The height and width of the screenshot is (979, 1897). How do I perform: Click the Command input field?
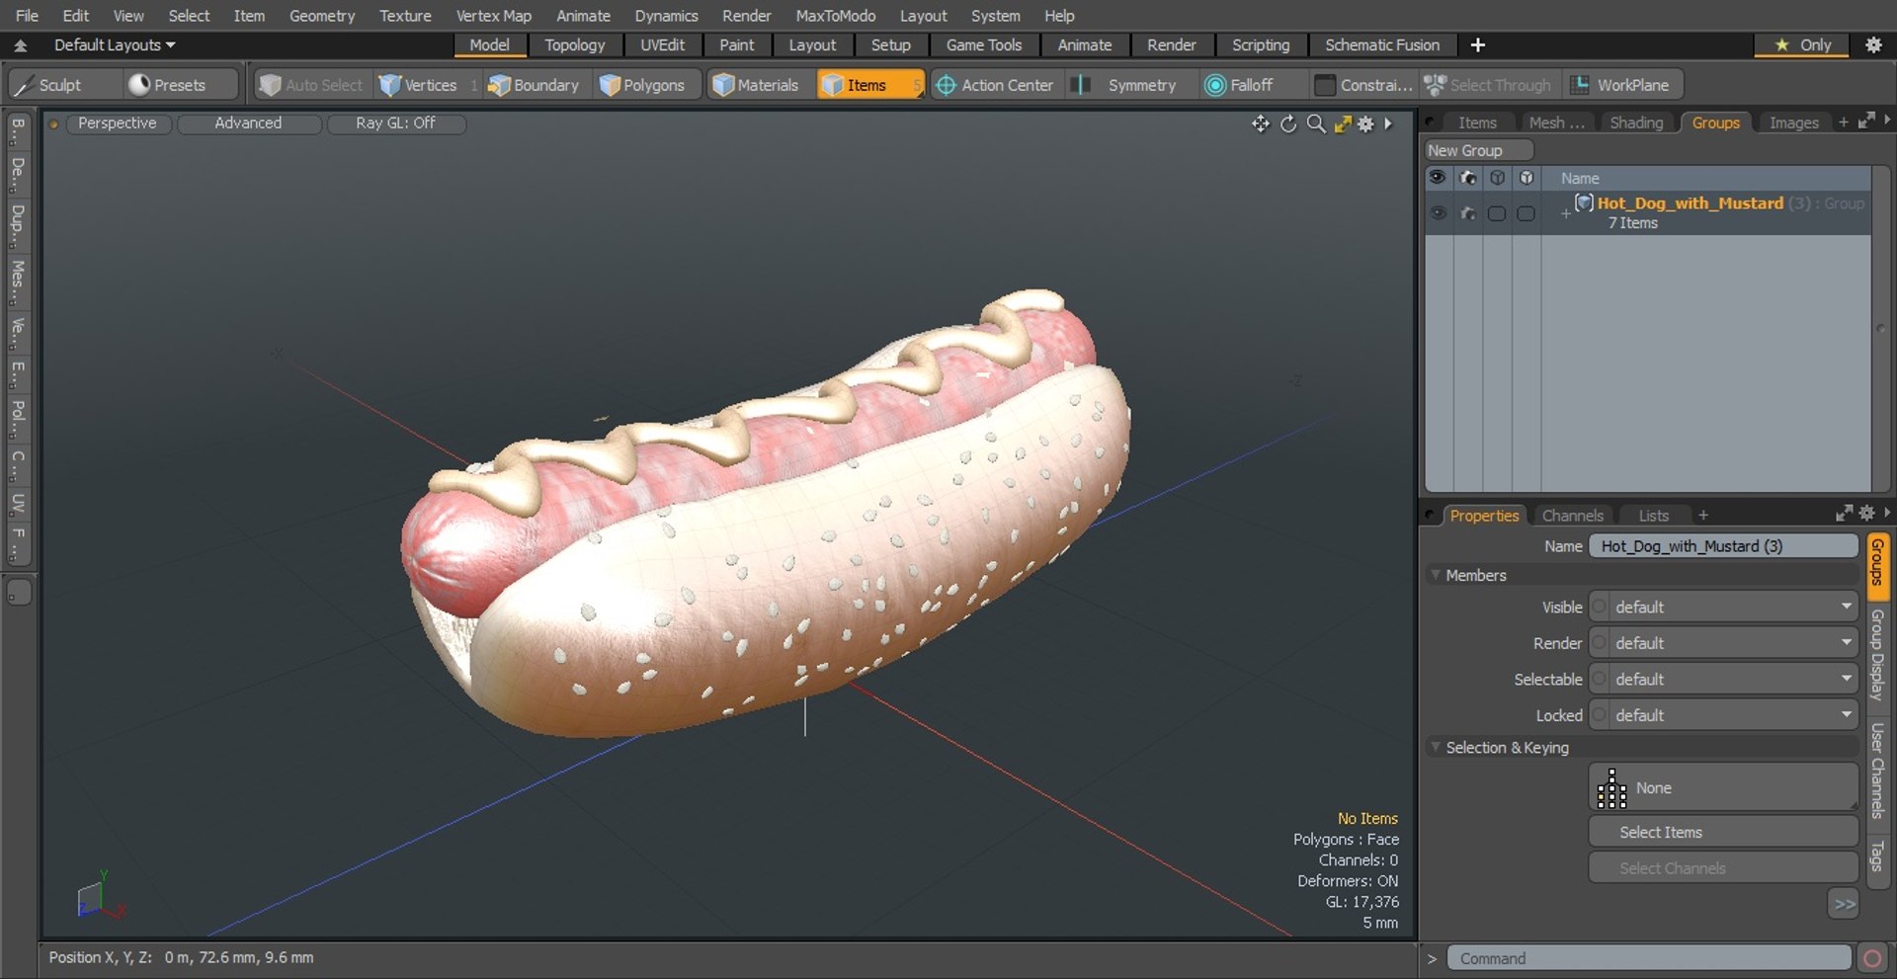[x=1648, y=958]
